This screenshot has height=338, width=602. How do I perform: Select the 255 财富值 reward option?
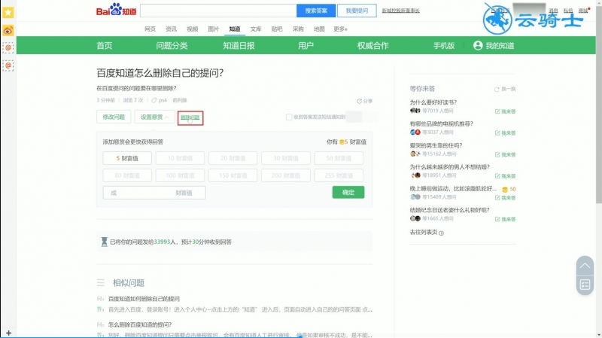coord(339,175)
